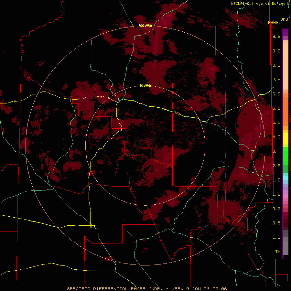Pick the orange segment of the color bar

click(x=286, y=111)
